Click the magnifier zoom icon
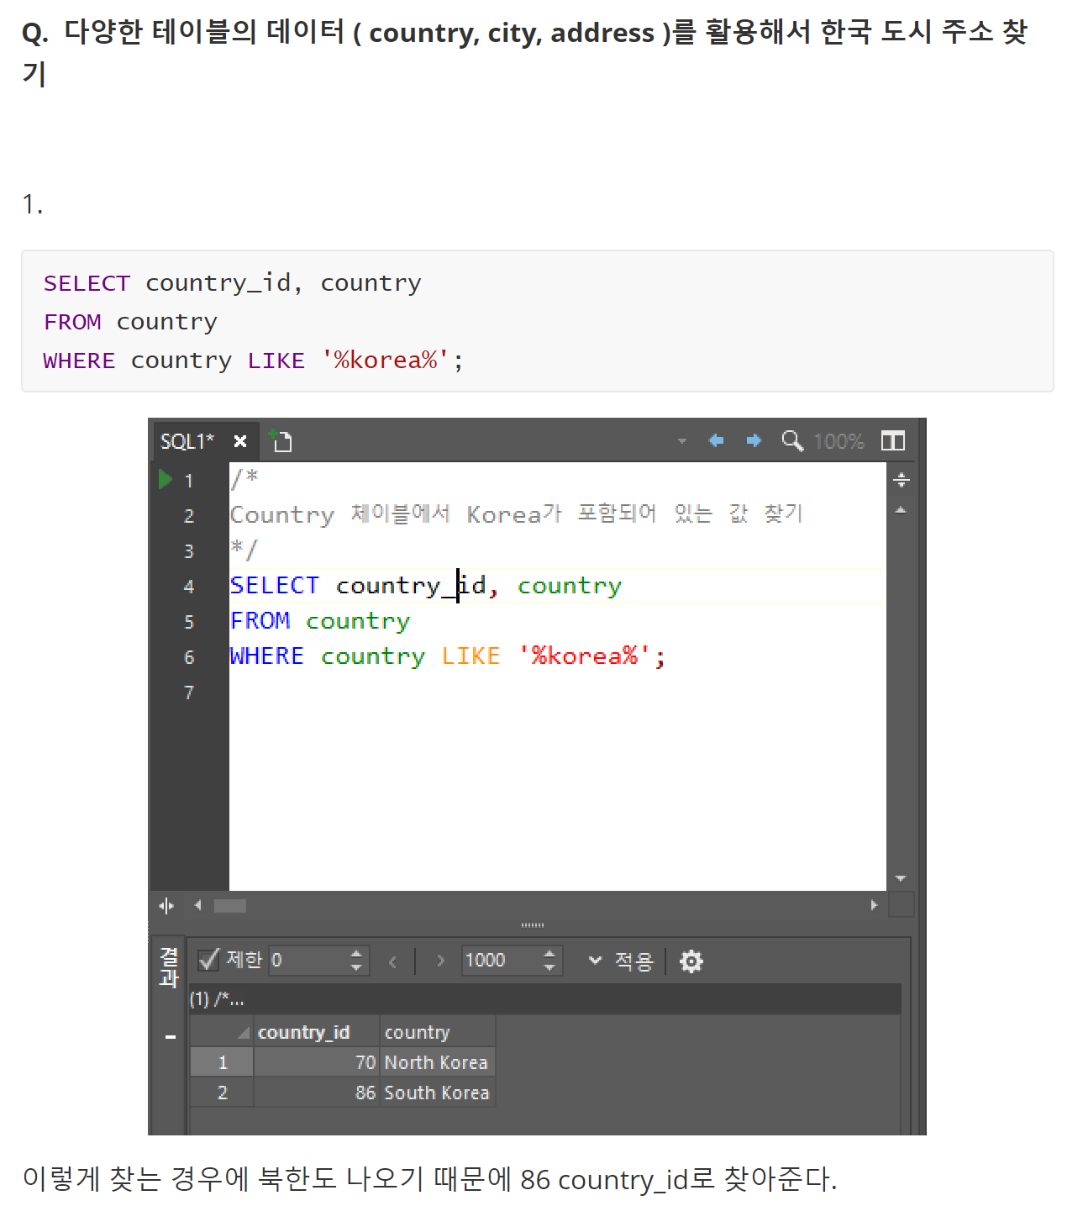 tap(792, 440)
